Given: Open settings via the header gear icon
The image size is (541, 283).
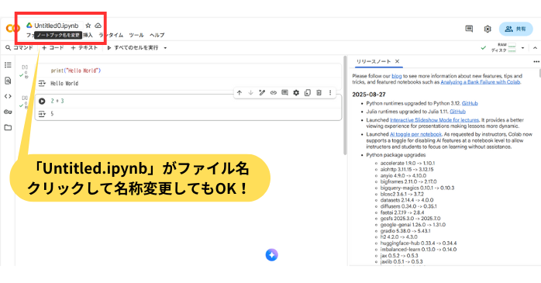Looking at the screenshot, I should click(488, 29).
